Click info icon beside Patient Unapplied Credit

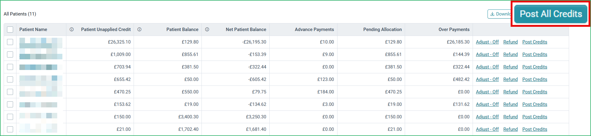point(72,30)
